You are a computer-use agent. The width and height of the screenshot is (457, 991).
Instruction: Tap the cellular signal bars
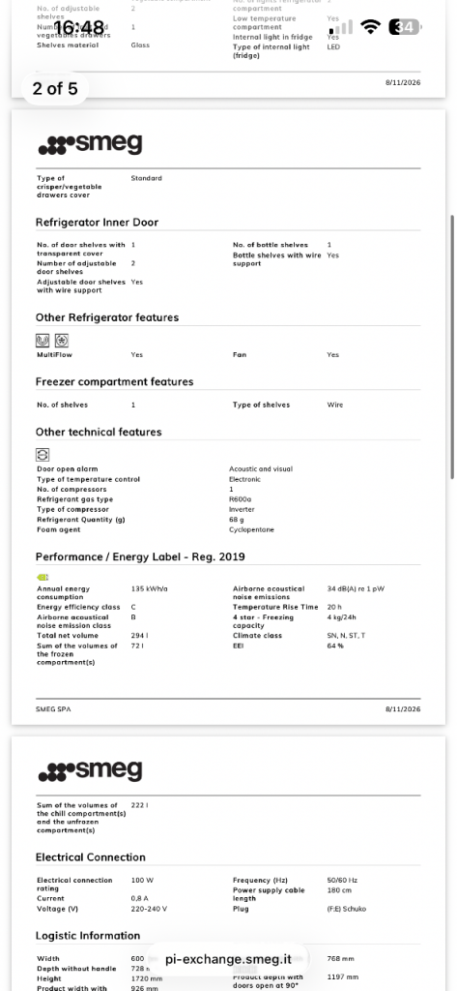[x=341, y=26]
